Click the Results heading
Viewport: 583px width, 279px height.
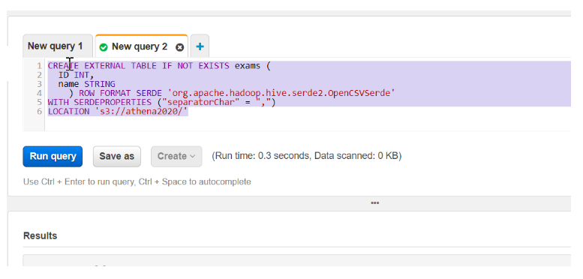[41, 236]
